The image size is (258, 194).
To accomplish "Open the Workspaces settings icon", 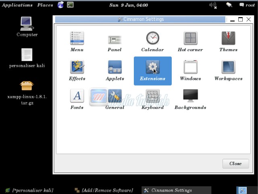I will pos(229,67).
